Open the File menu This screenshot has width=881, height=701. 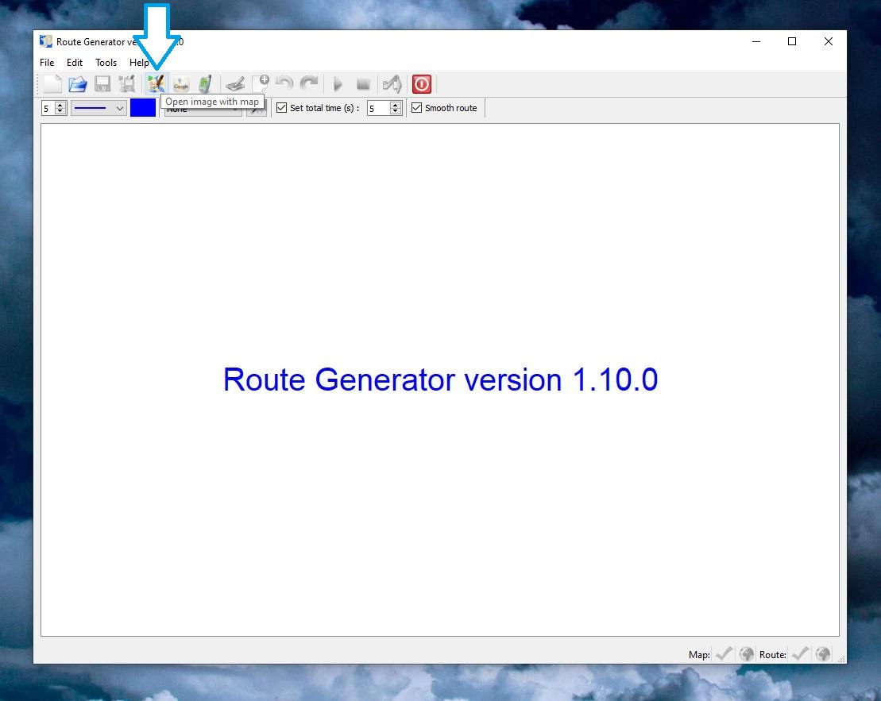click(47, 63)
